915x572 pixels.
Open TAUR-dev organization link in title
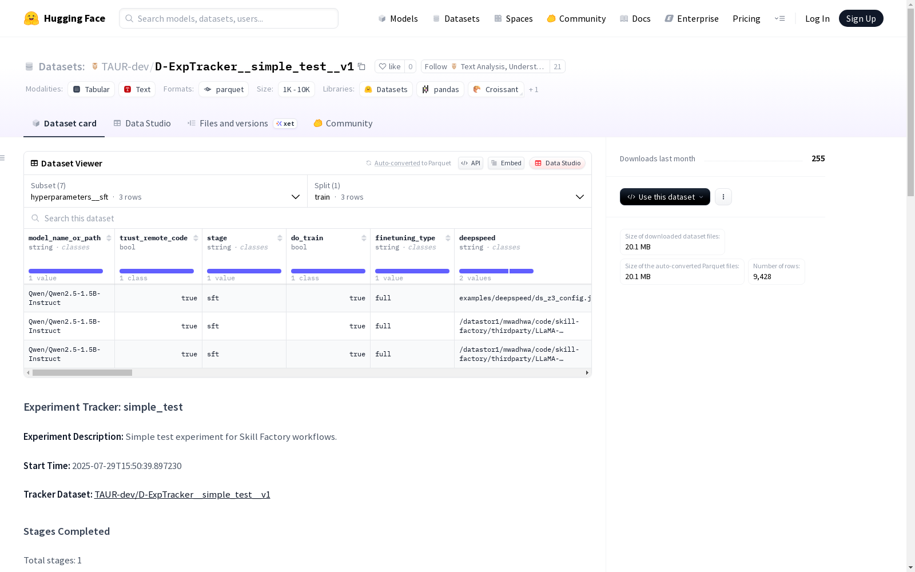[125, 66]
